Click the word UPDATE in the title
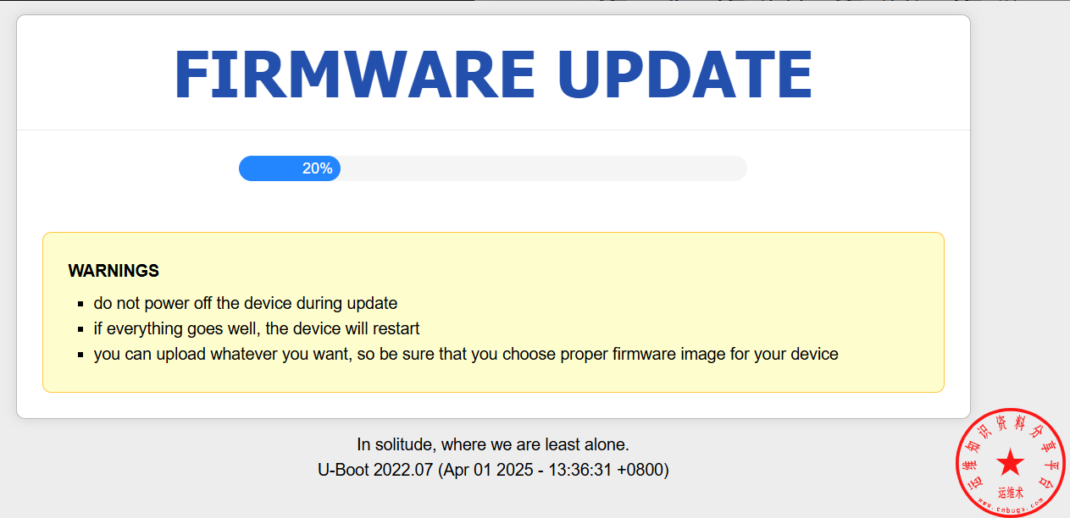This screenshot has height=518, width=1070. pos(685,74)
